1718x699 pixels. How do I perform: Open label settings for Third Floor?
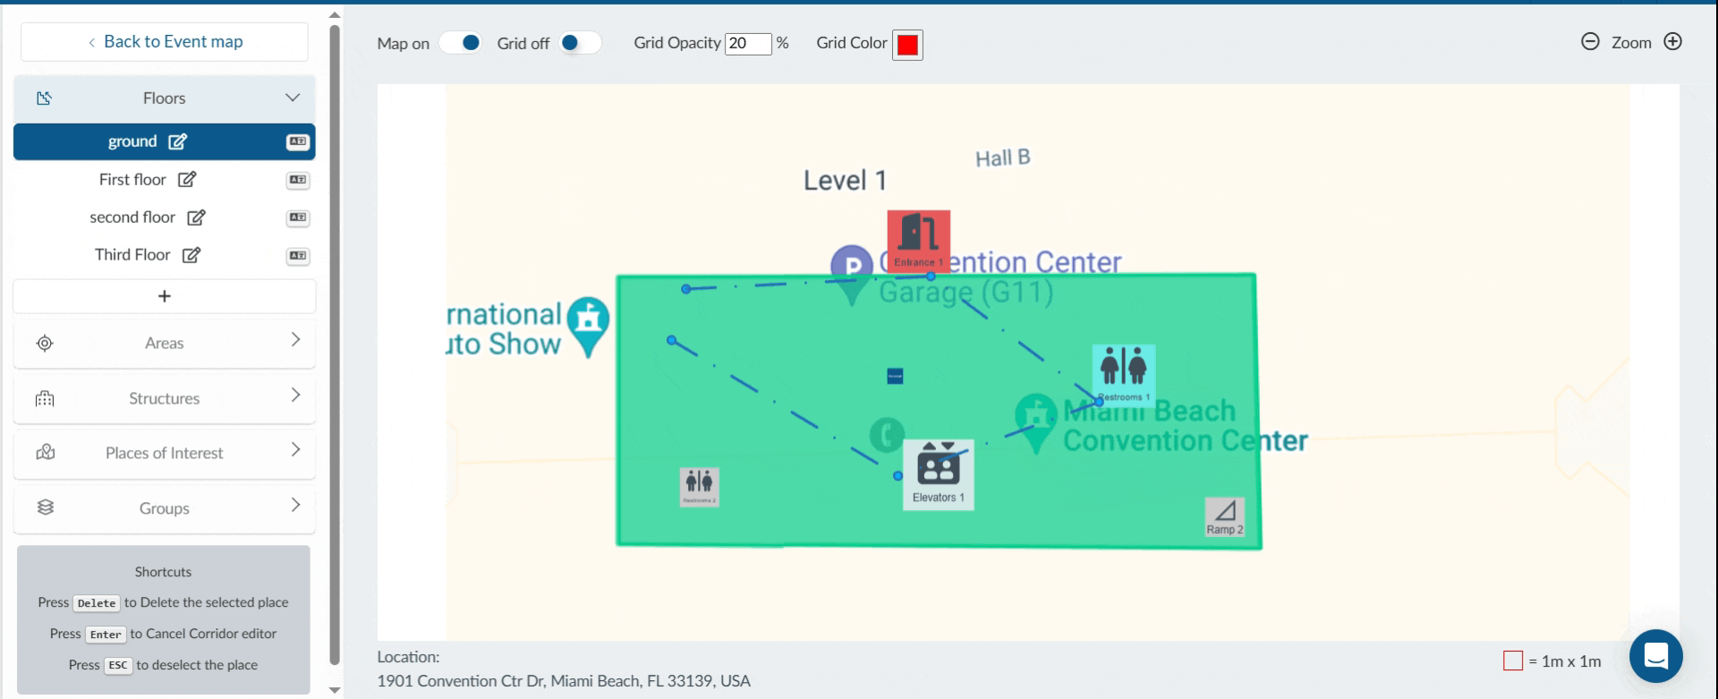[x=297, y=256]
